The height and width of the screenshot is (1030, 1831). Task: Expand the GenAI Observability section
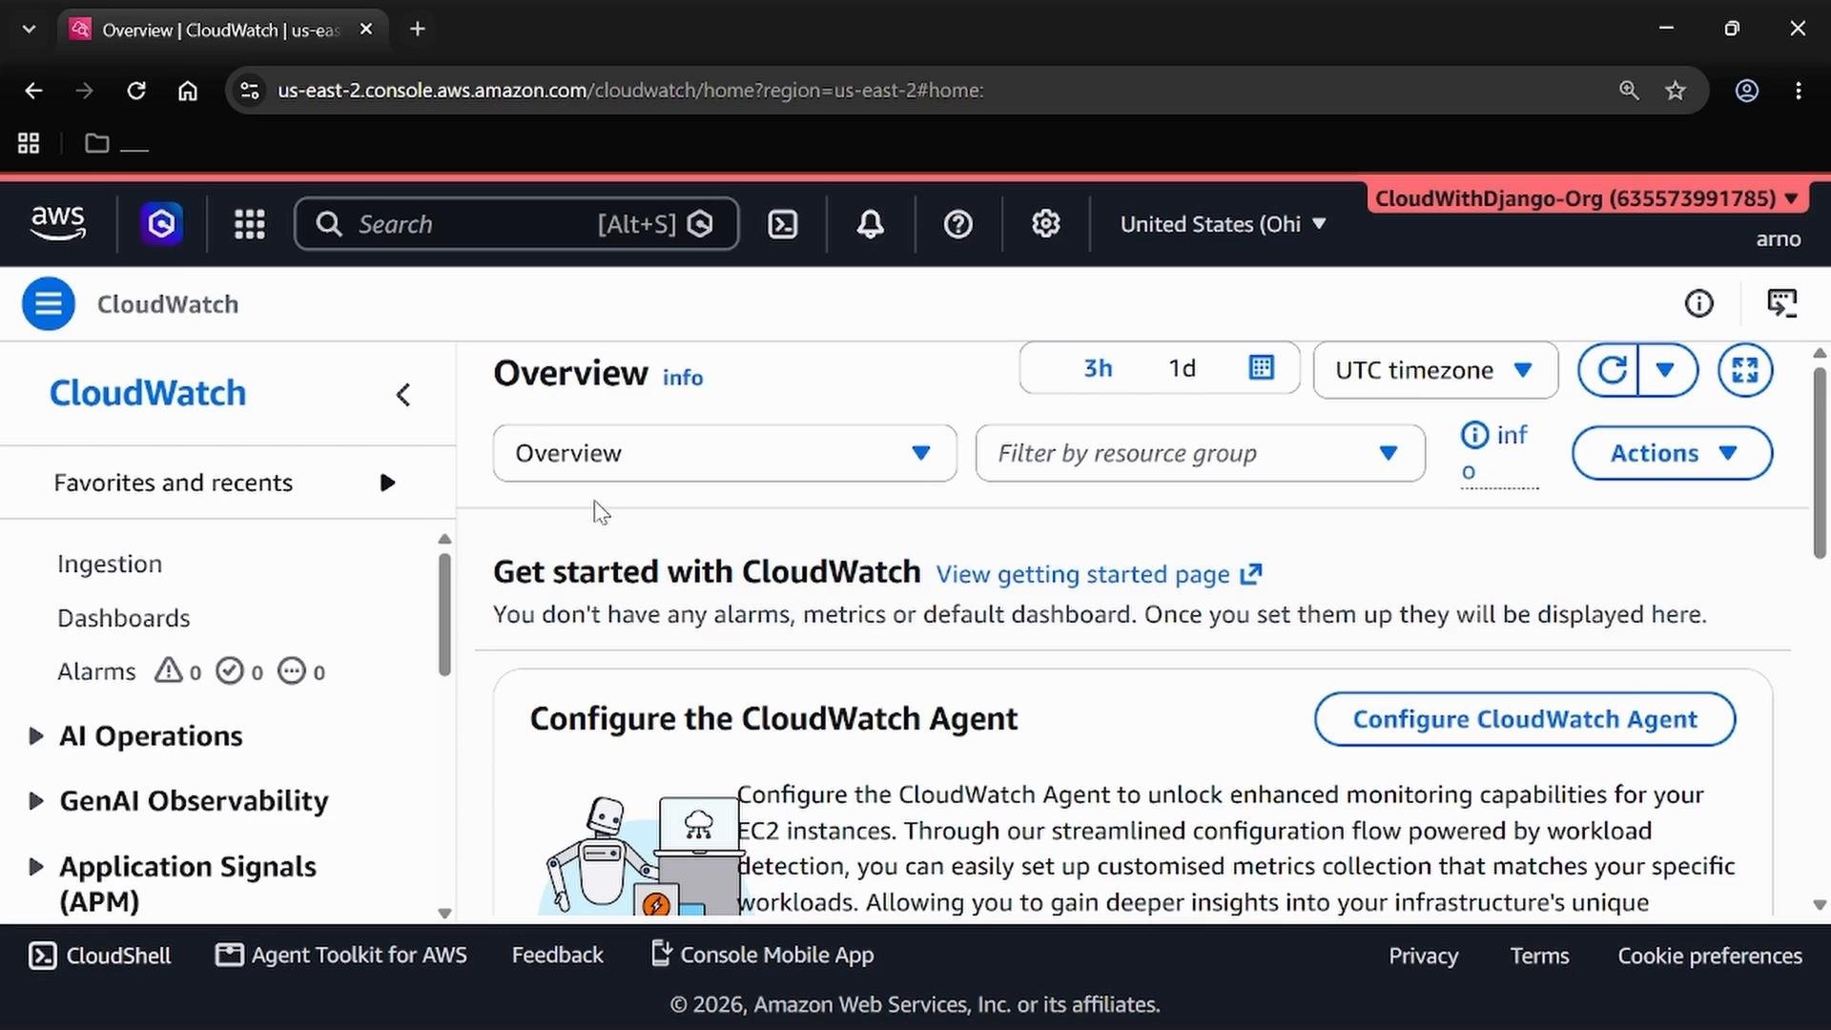pyautogui.click(x=36, y=801)
